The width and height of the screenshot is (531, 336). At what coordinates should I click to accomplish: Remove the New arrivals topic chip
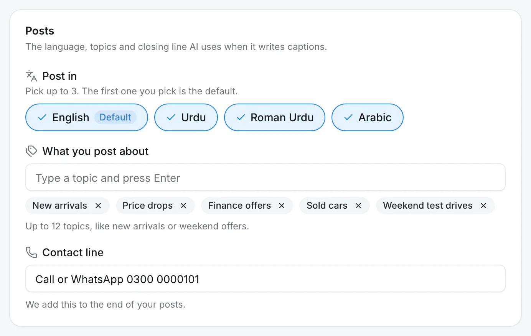pos(98,206)
